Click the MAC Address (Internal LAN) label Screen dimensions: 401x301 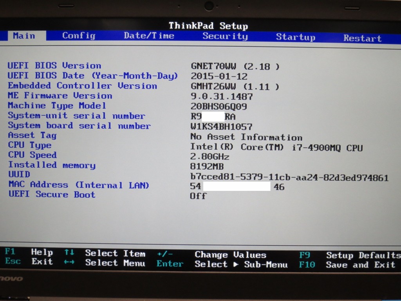pos(79,185)
